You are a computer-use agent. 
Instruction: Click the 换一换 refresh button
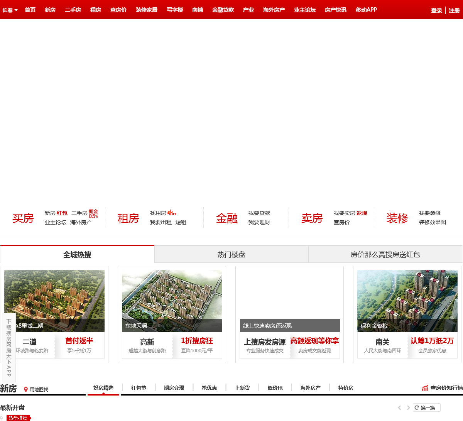pyautogui.click(x=427, y=408)
